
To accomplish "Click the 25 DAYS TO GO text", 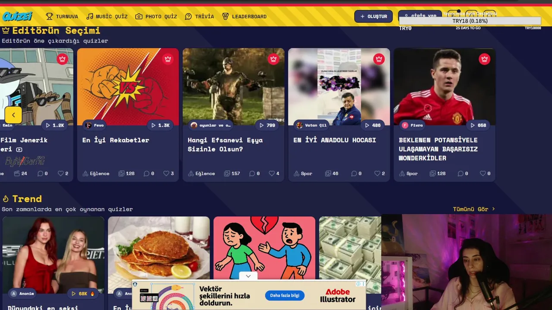I will 468,28.
